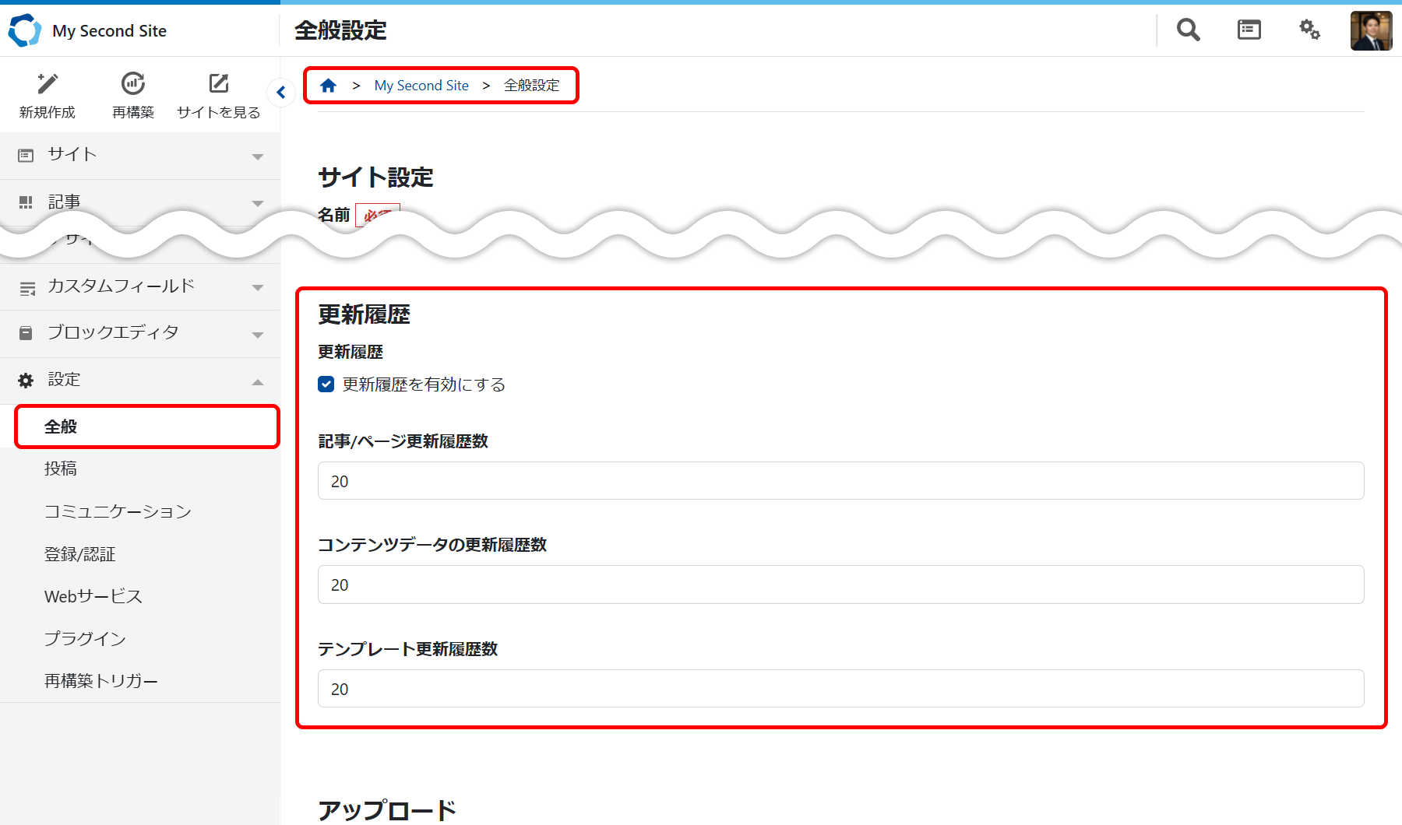Click the 記事/ページ更新履歴数 input field
This screenshot has height=825, width=1402.
tap(840, 481)
